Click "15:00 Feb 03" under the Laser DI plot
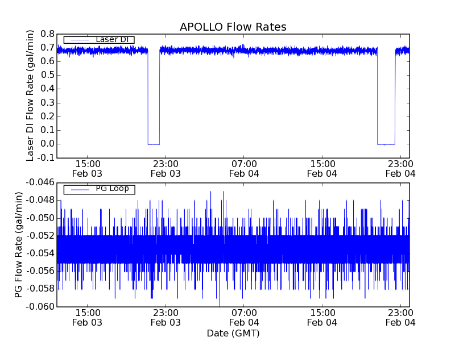This screenshot has height=341, width=455. (x=88, y=169)
